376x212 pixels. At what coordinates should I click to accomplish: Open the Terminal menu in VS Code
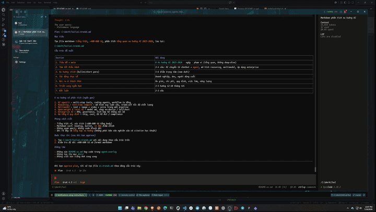point(47,3)
